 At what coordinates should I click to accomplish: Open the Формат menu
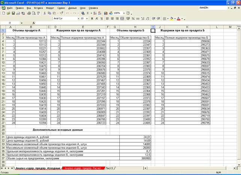[x=50, y=7]
